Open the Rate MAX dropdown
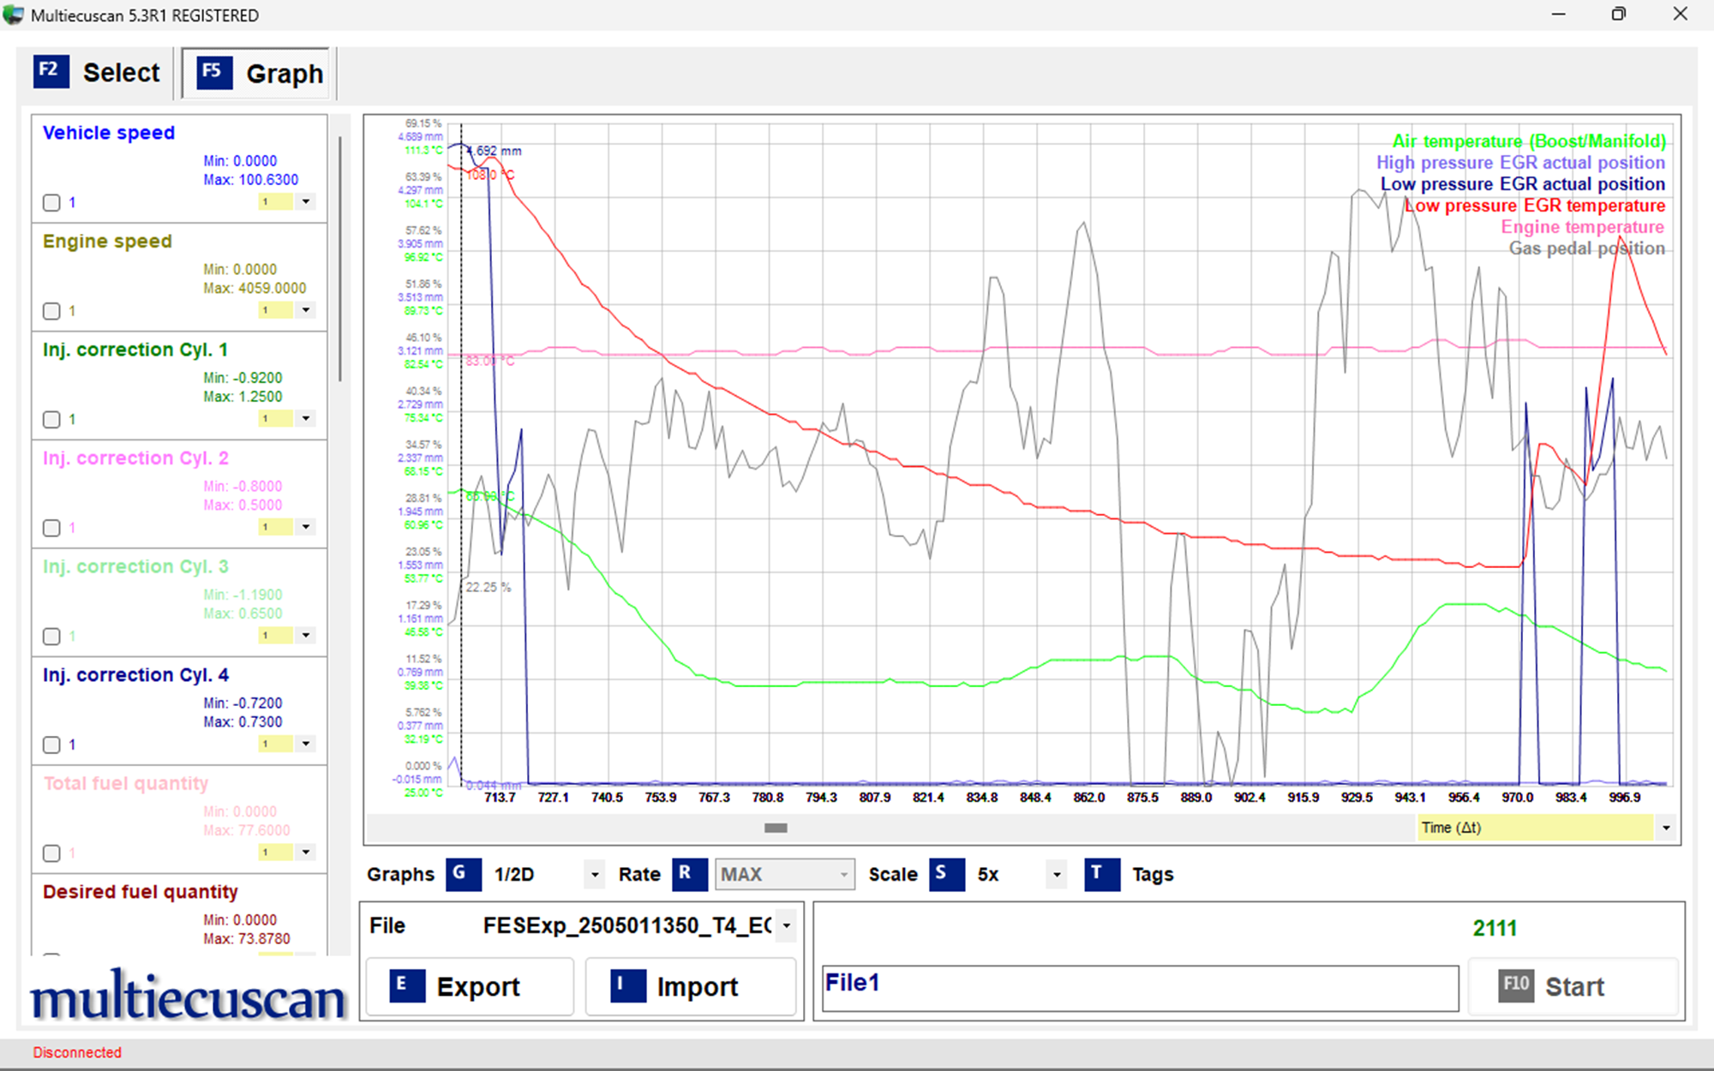Viewport: 1714px width, 1071px height. pyautogui.click(x=844, y=875)
